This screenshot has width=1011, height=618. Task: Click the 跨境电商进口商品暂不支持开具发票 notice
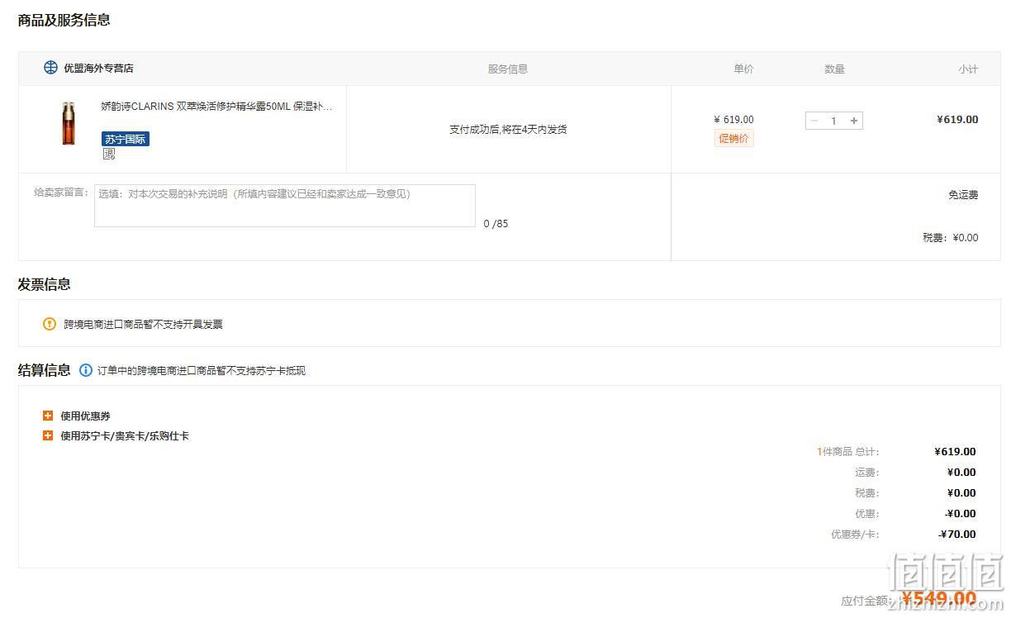(144, 325)
